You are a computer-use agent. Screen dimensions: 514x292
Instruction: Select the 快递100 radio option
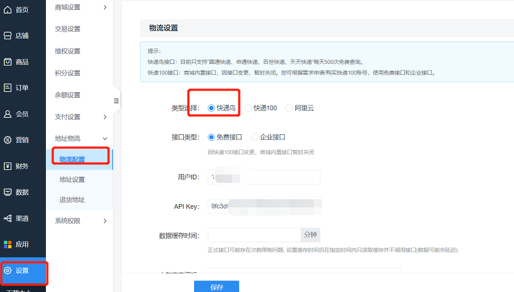tap(248, 108)
